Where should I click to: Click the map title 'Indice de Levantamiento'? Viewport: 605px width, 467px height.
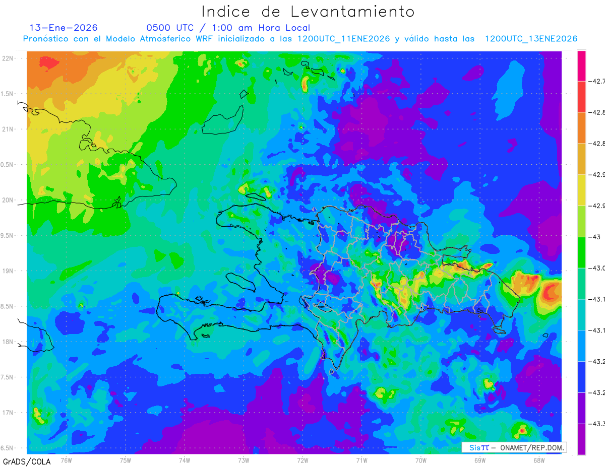308,12
